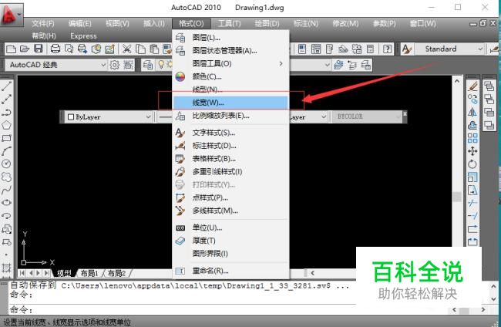Click the horizontal scrollbar left arrow
This screenshot has height=327, width=501.
(x=312, y=273)
